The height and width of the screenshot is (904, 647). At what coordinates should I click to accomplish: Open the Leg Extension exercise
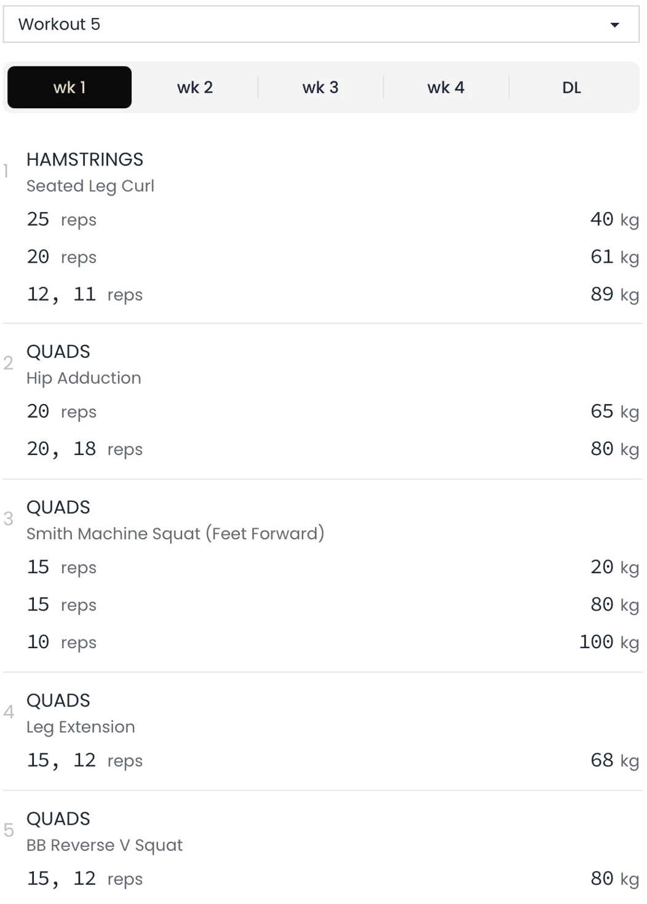pyautogui.click(x=81, y=726)
